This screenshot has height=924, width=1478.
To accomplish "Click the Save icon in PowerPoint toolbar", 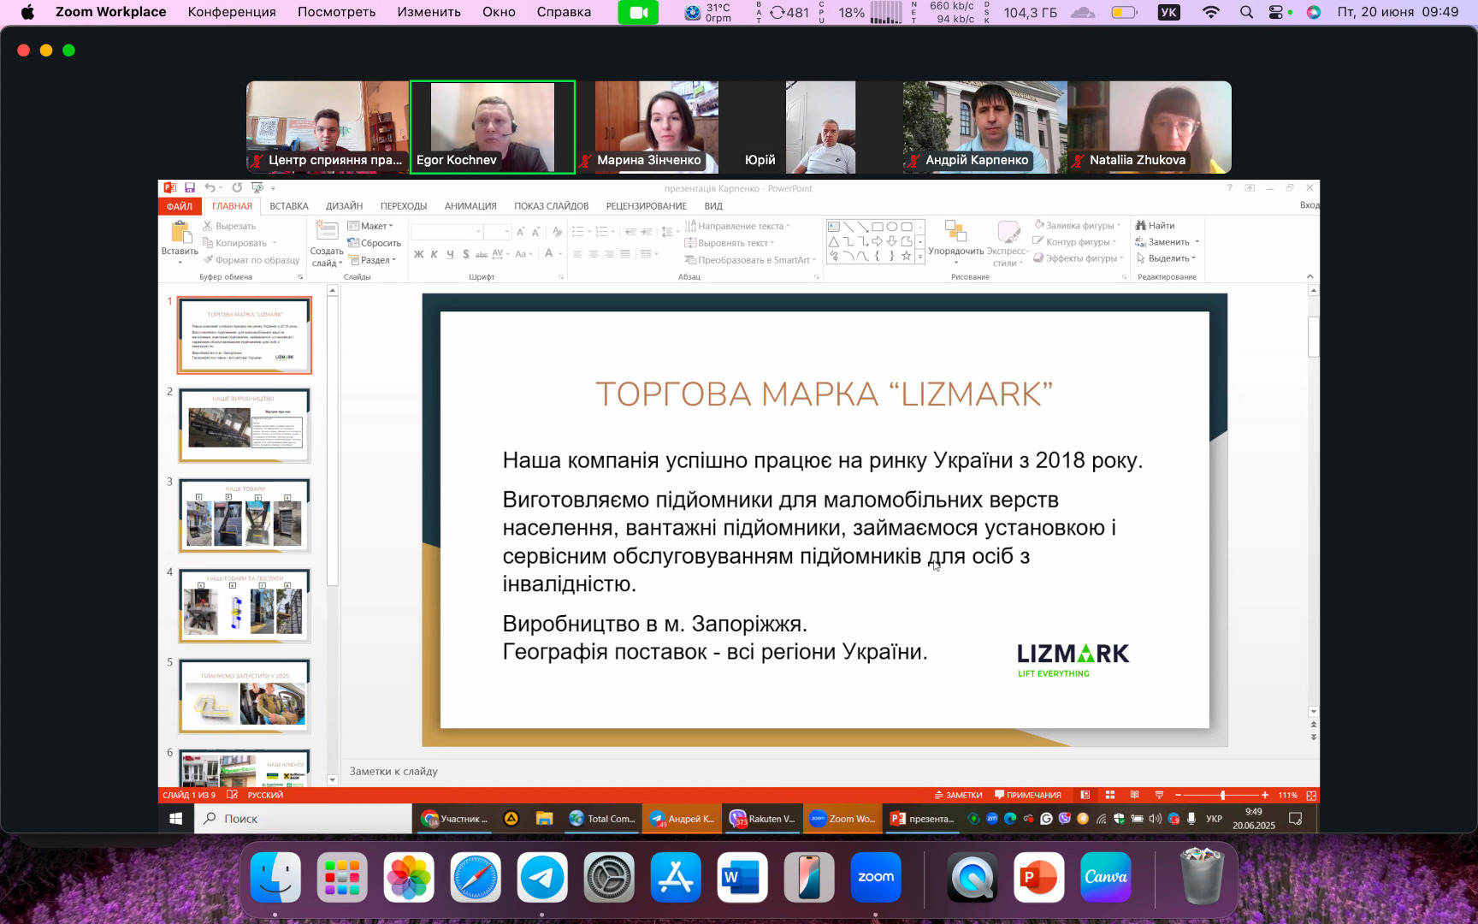I will 190,188.
